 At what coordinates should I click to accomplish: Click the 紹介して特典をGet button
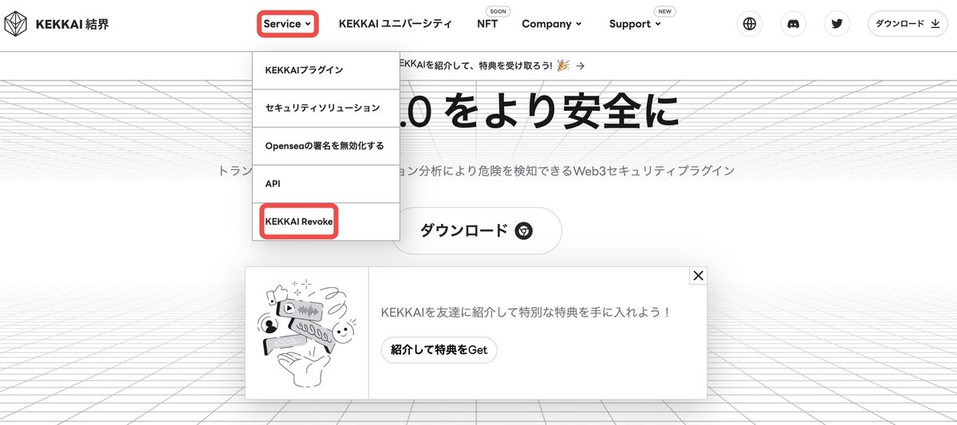(439, 350)
